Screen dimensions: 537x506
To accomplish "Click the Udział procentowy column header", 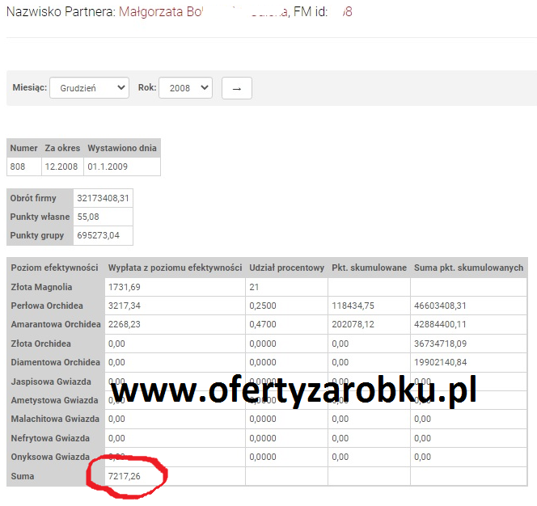I will 286,268.
